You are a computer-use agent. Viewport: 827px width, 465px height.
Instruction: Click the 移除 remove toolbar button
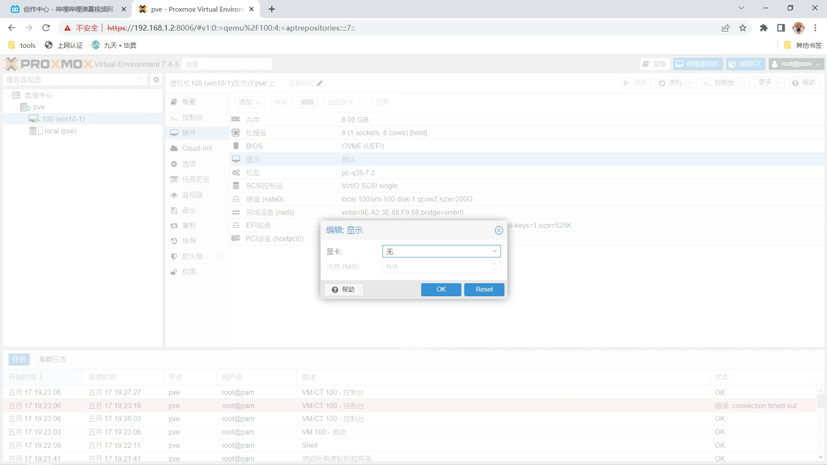[x=280, y=102]
